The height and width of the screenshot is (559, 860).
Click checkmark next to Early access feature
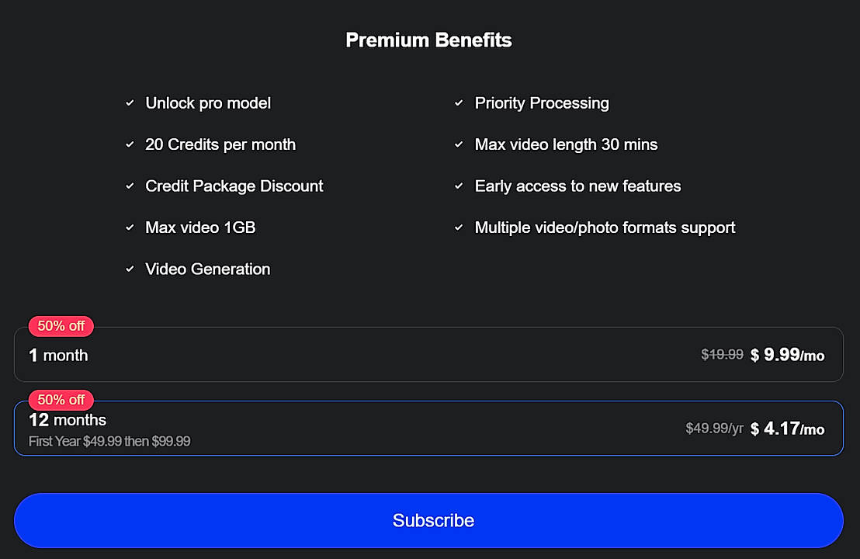tap(459, 186)
